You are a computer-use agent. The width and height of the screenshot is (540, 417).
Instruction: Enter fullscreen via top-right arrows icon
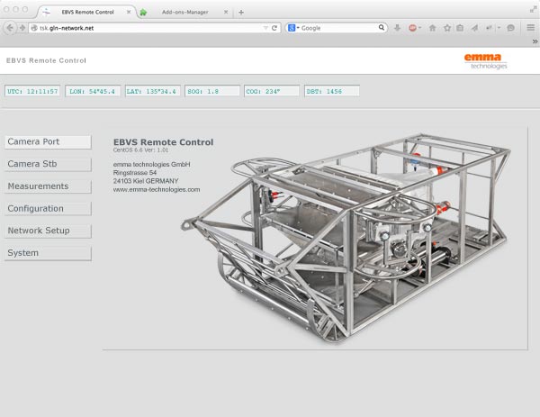(x=533, y=10)
